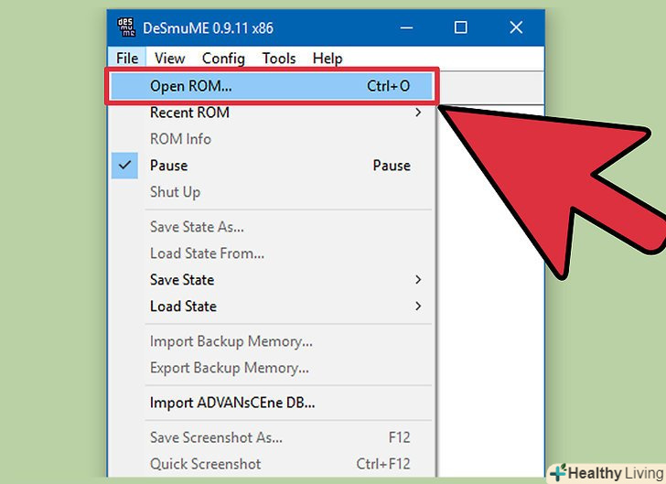Select the ROM Info entry
666x484 pixels.
272,139
